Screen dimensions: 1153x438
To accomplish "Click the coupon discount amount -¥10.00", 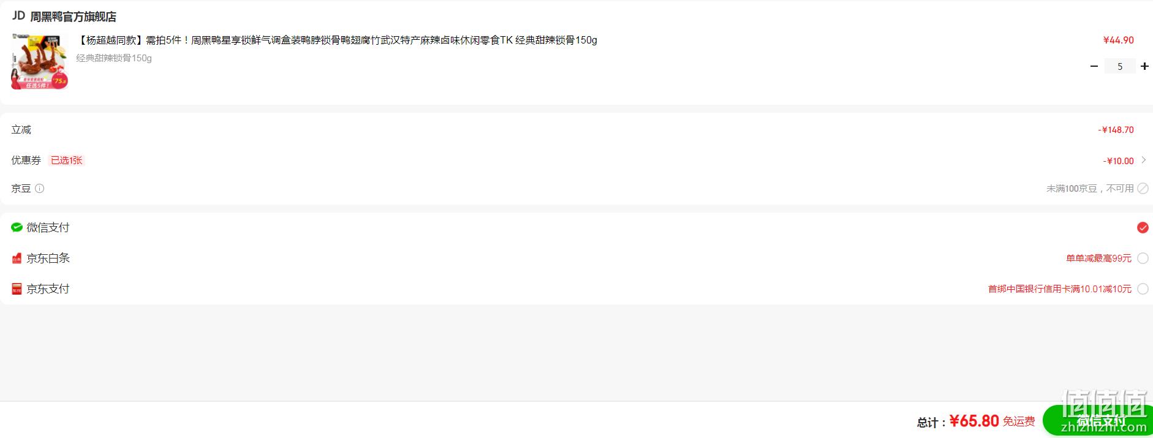I will [x=1118, y=161].
